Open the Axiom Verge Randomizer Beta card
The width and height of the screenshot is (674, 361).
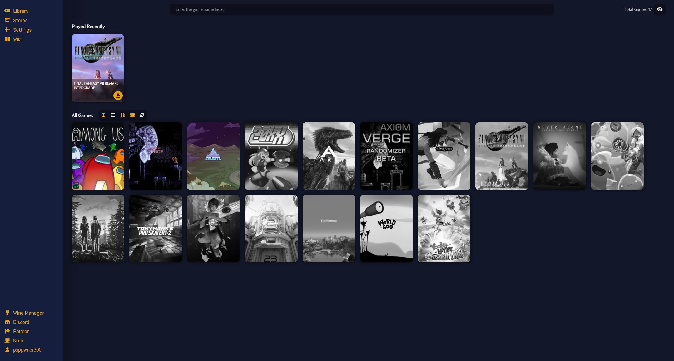pos(386,156)
